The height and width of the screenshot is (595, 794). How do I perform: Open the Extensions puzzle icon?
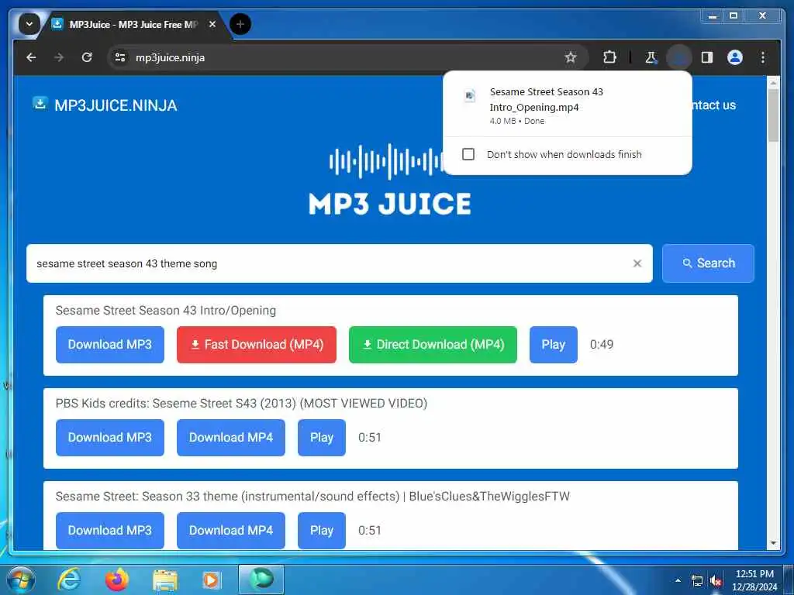[609, 57]
